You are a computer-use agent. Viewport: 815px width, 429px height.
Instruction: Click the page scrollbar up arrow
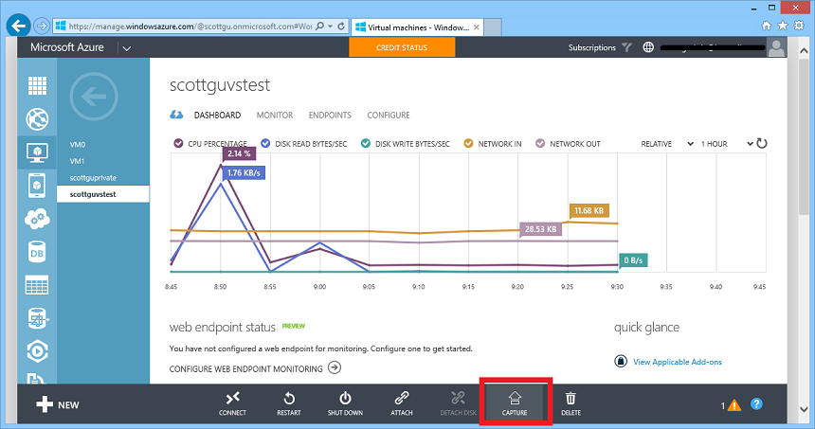[x=804, y=51]
